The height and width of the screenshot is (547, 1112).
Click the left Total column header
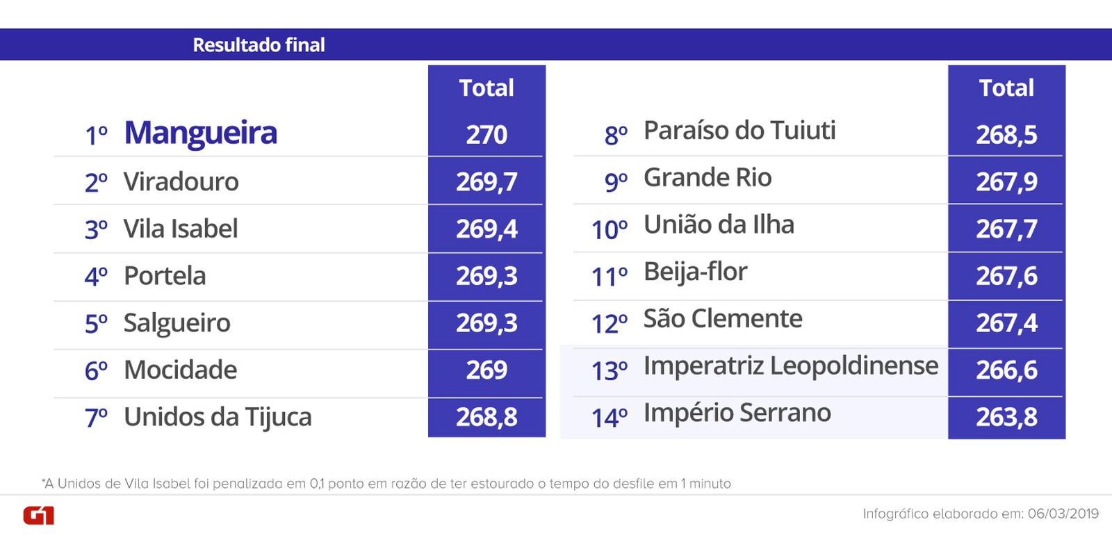point(486,88)
